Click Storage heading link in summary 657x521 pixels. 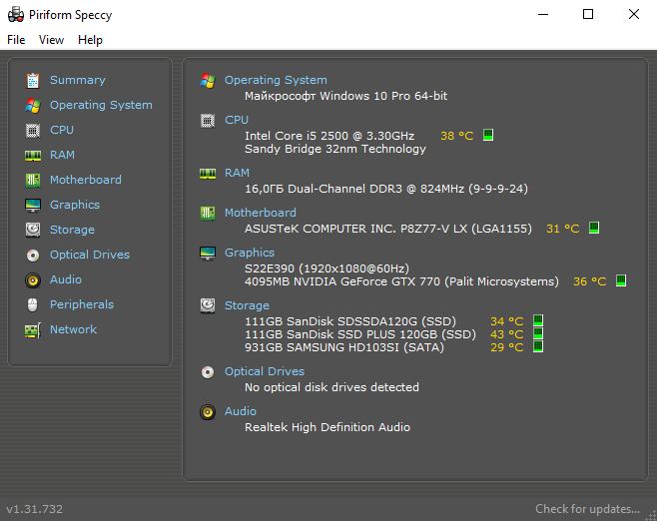point(247,305)
